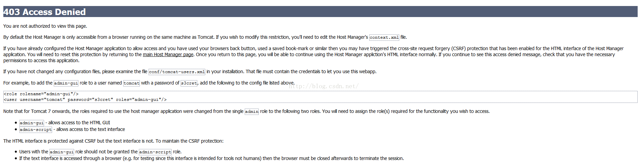This screenshot has width=641, height=165.
Task: Click the s3cret password code label
Action: point(189,83)
